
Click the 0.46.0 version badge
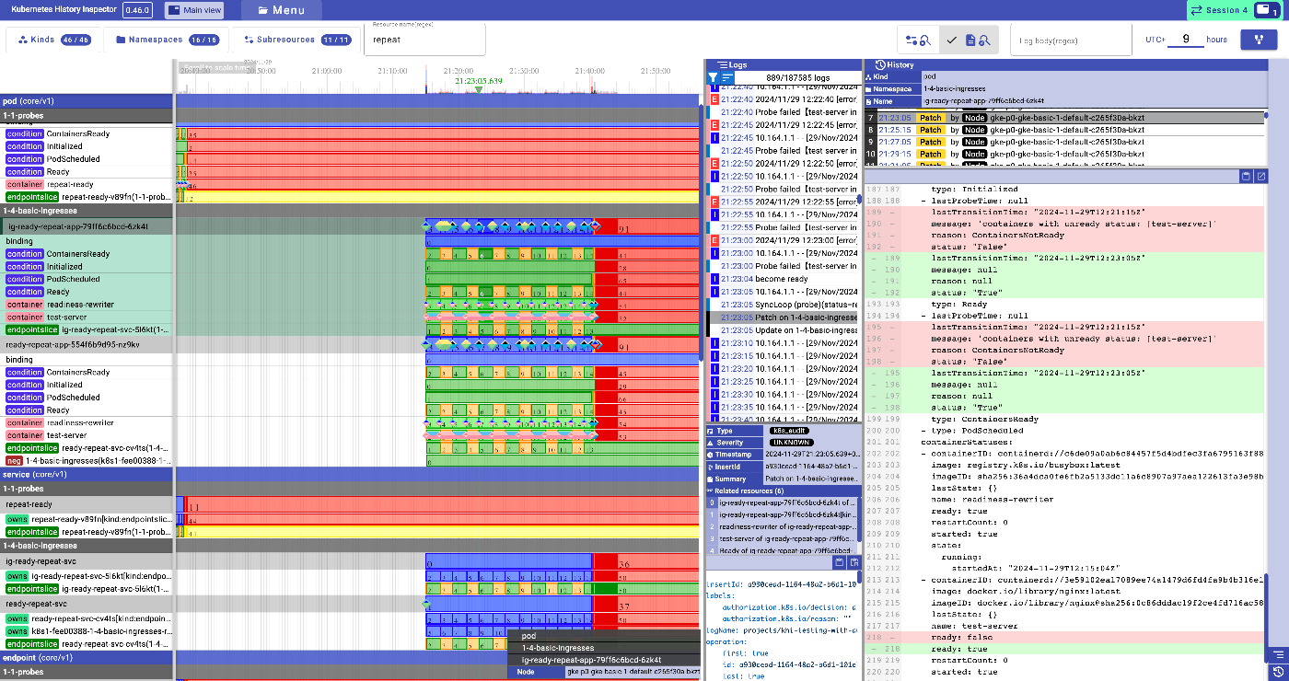[x=137, y=10]
